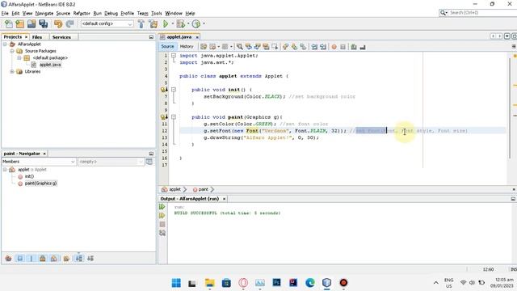Collapse the Source Packages node
Screen dimensions: 517x291
12,51
